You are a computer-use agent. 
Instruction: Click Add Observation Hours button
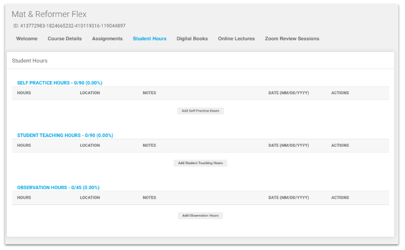[201, 216]
